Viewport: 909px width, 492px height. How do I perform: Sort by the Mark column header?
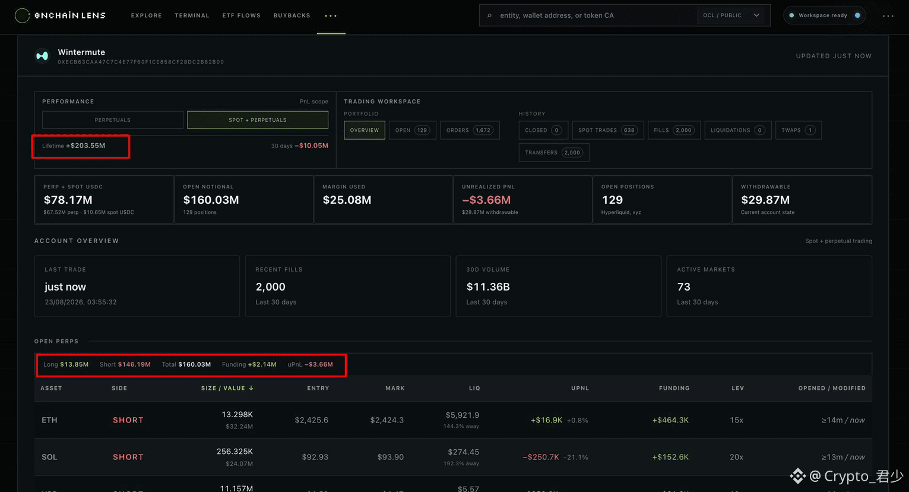[395, 388]
